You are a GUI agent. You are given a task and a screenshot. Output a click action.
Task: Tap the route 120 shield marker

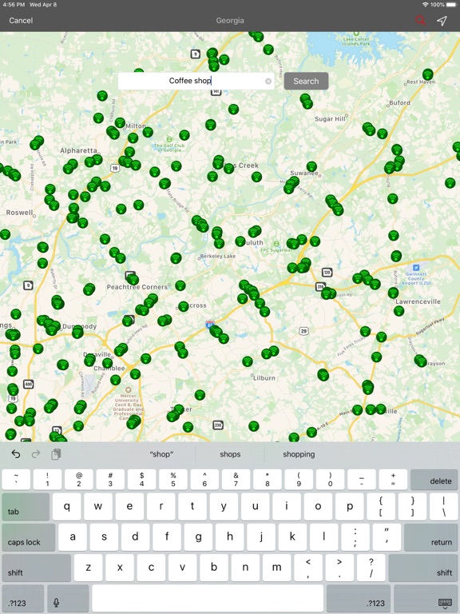[327, 272]
